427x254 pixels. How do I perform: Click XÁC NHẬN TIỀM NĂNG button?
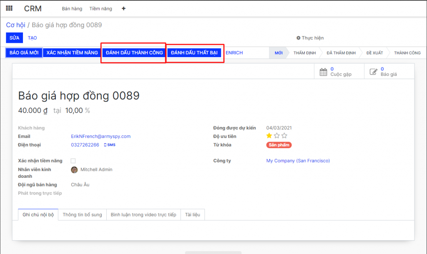tap(72, 53)
